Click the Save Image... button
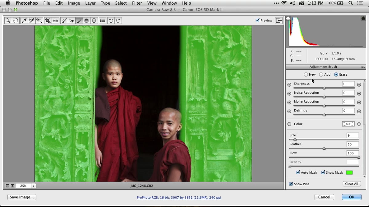This screenshot has width=369, height=207. (22, 197)
